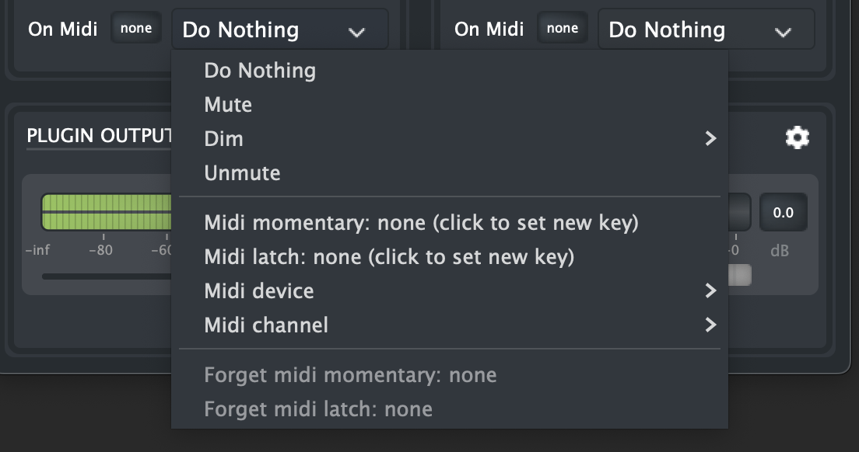Image resolution: width=859 pixels, height=452 pixels.
Task: Click the right On Midi 'none' key button
Action: tap(563, 29)
